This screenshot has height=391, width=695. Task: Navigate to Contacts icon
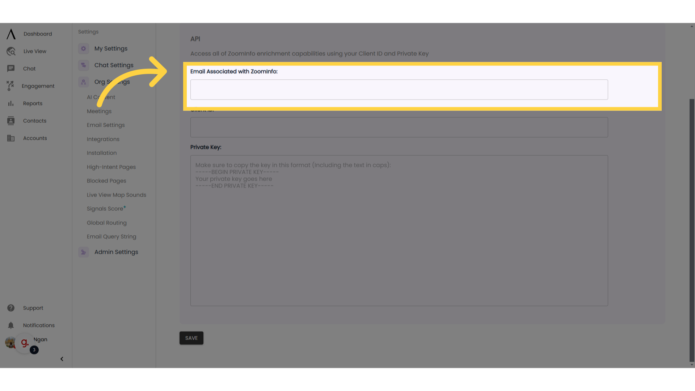10,120
